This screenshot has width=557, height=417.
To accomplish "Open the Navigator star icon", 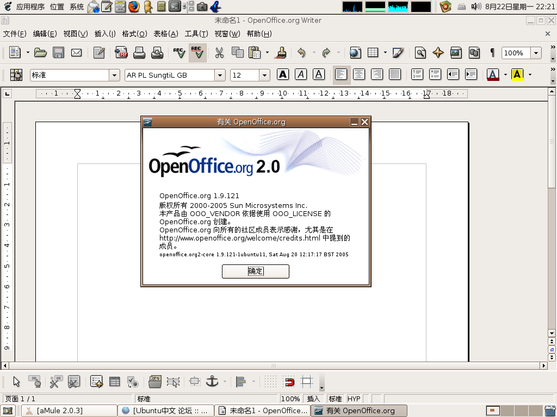I will coord(438,53).
